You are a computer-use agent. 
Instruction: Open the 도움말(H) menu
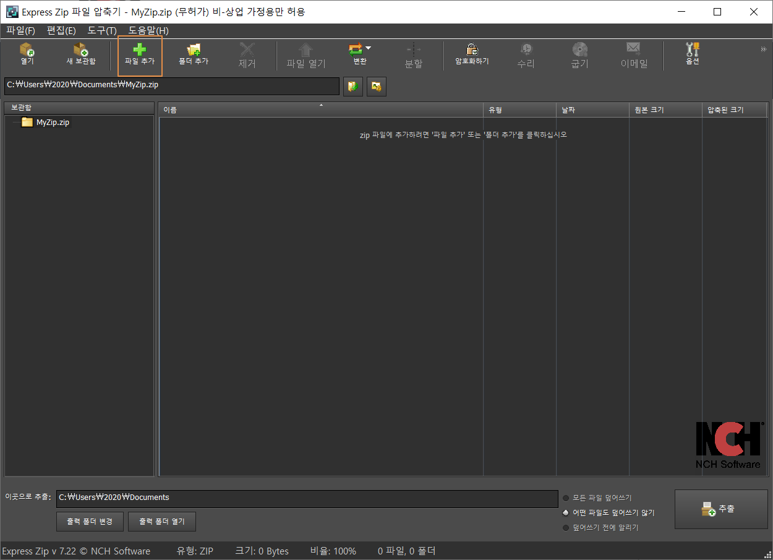(x=148, y=30)
